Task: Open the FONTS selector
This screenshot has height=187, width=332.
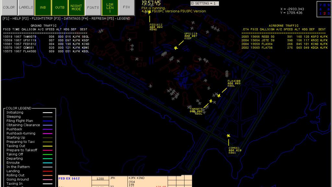Action: tap(93, 7)
